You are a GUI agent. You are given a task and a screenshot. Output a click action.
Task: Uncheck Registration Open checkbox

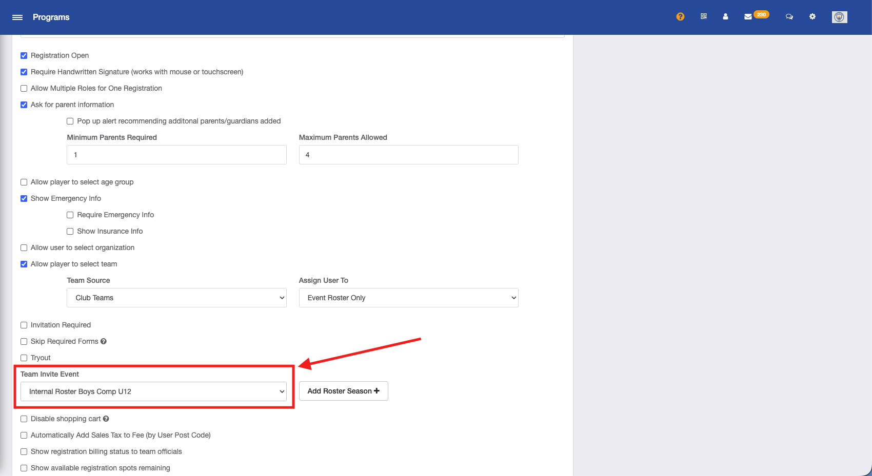point(24,55)
